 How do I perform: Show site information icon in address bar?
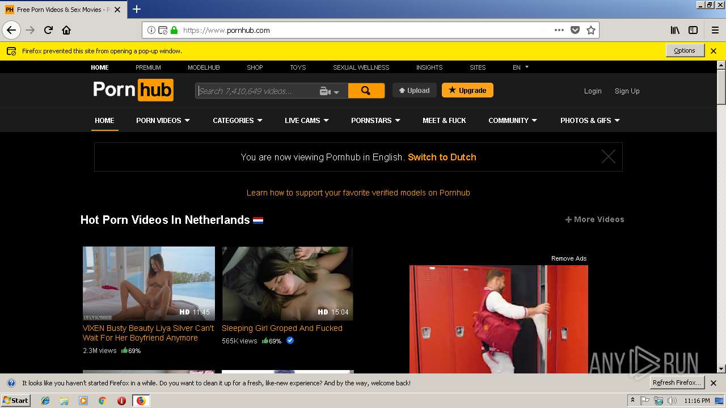151,30
